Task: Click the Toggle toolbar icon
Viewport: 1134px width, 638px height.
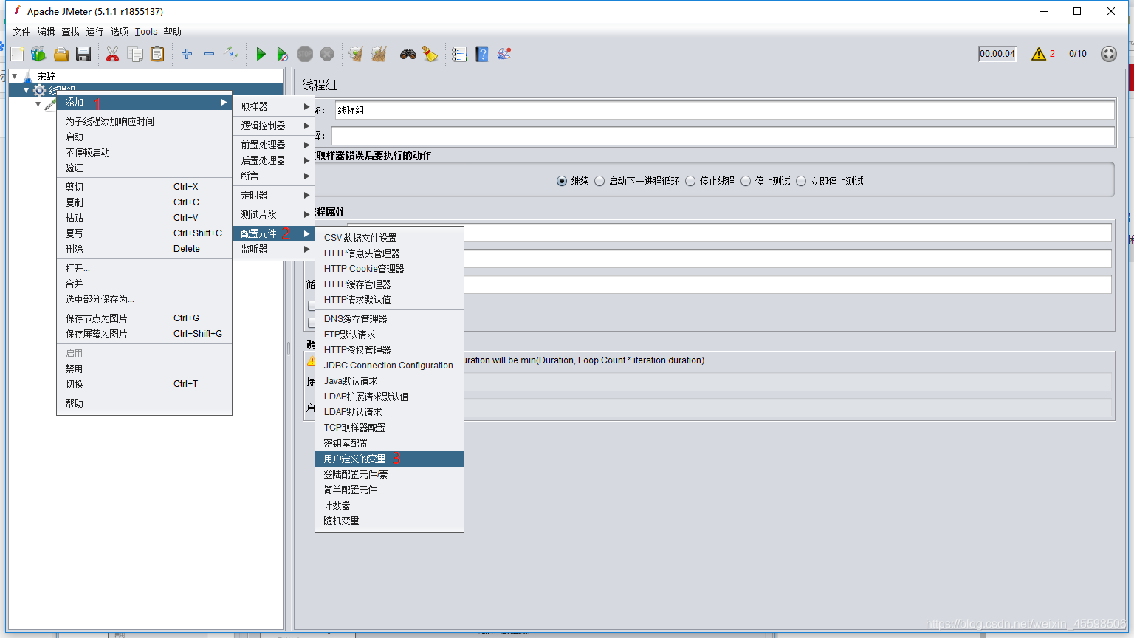Action: 232,53
